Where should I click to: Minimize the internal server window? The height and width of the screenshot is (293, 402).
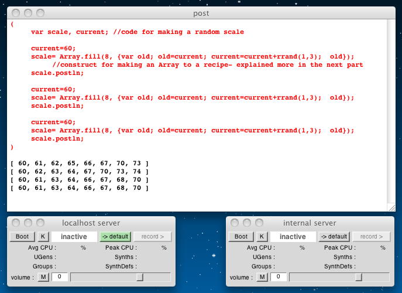(x=246, y=223)
